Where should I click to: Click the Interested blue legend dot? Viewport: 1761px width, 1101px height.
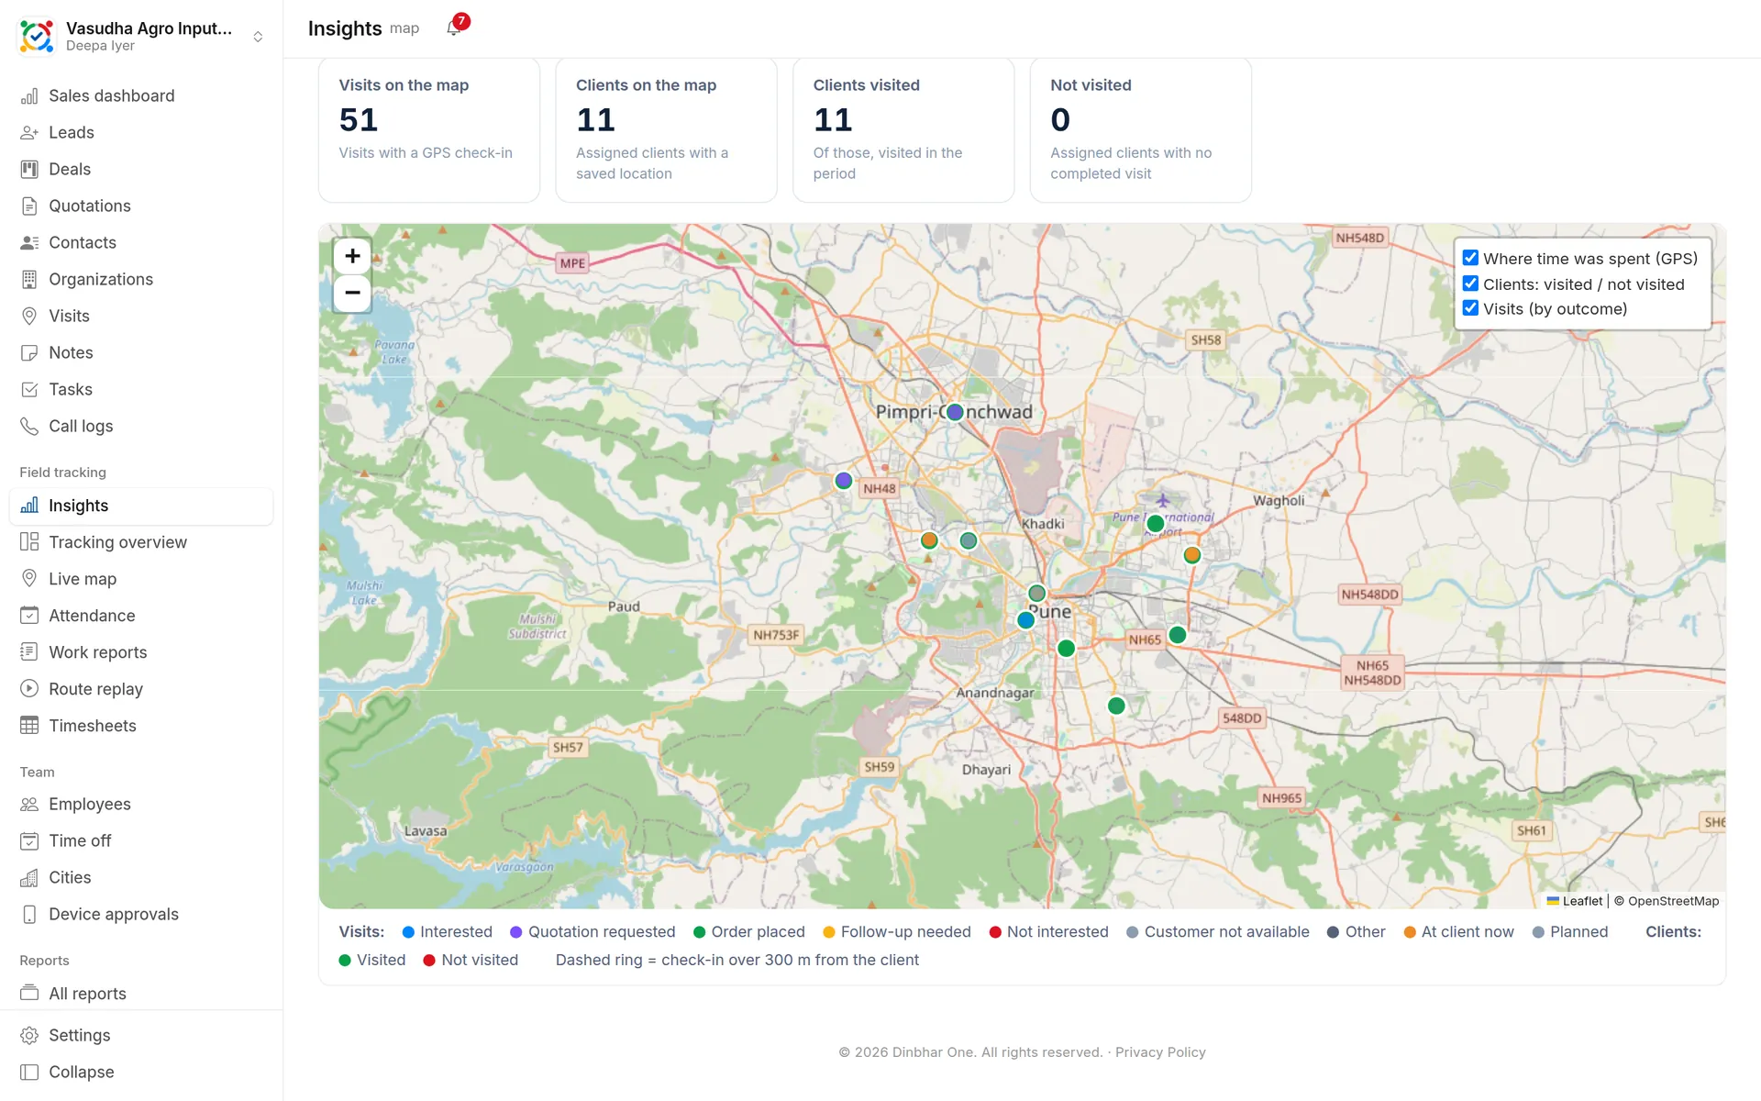click(x=408, y=932)
